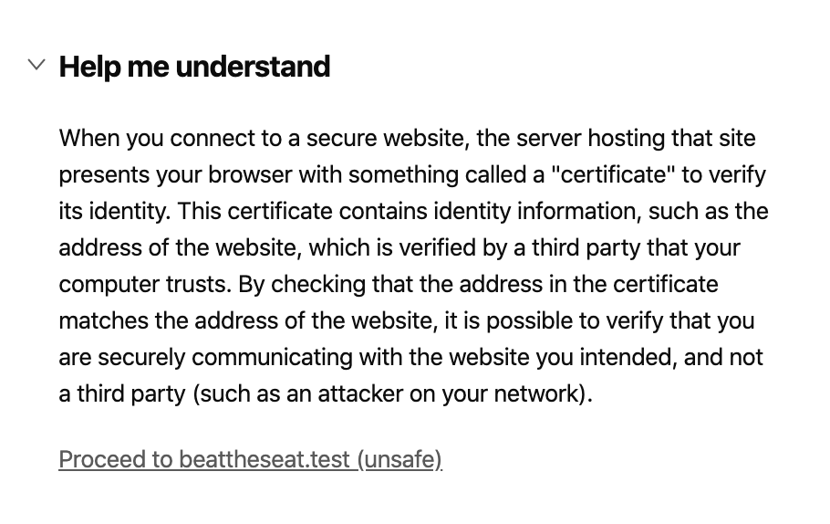Click "computer trusts" in the paragraph
830x524 pixels.
click(x=145, y=285)
